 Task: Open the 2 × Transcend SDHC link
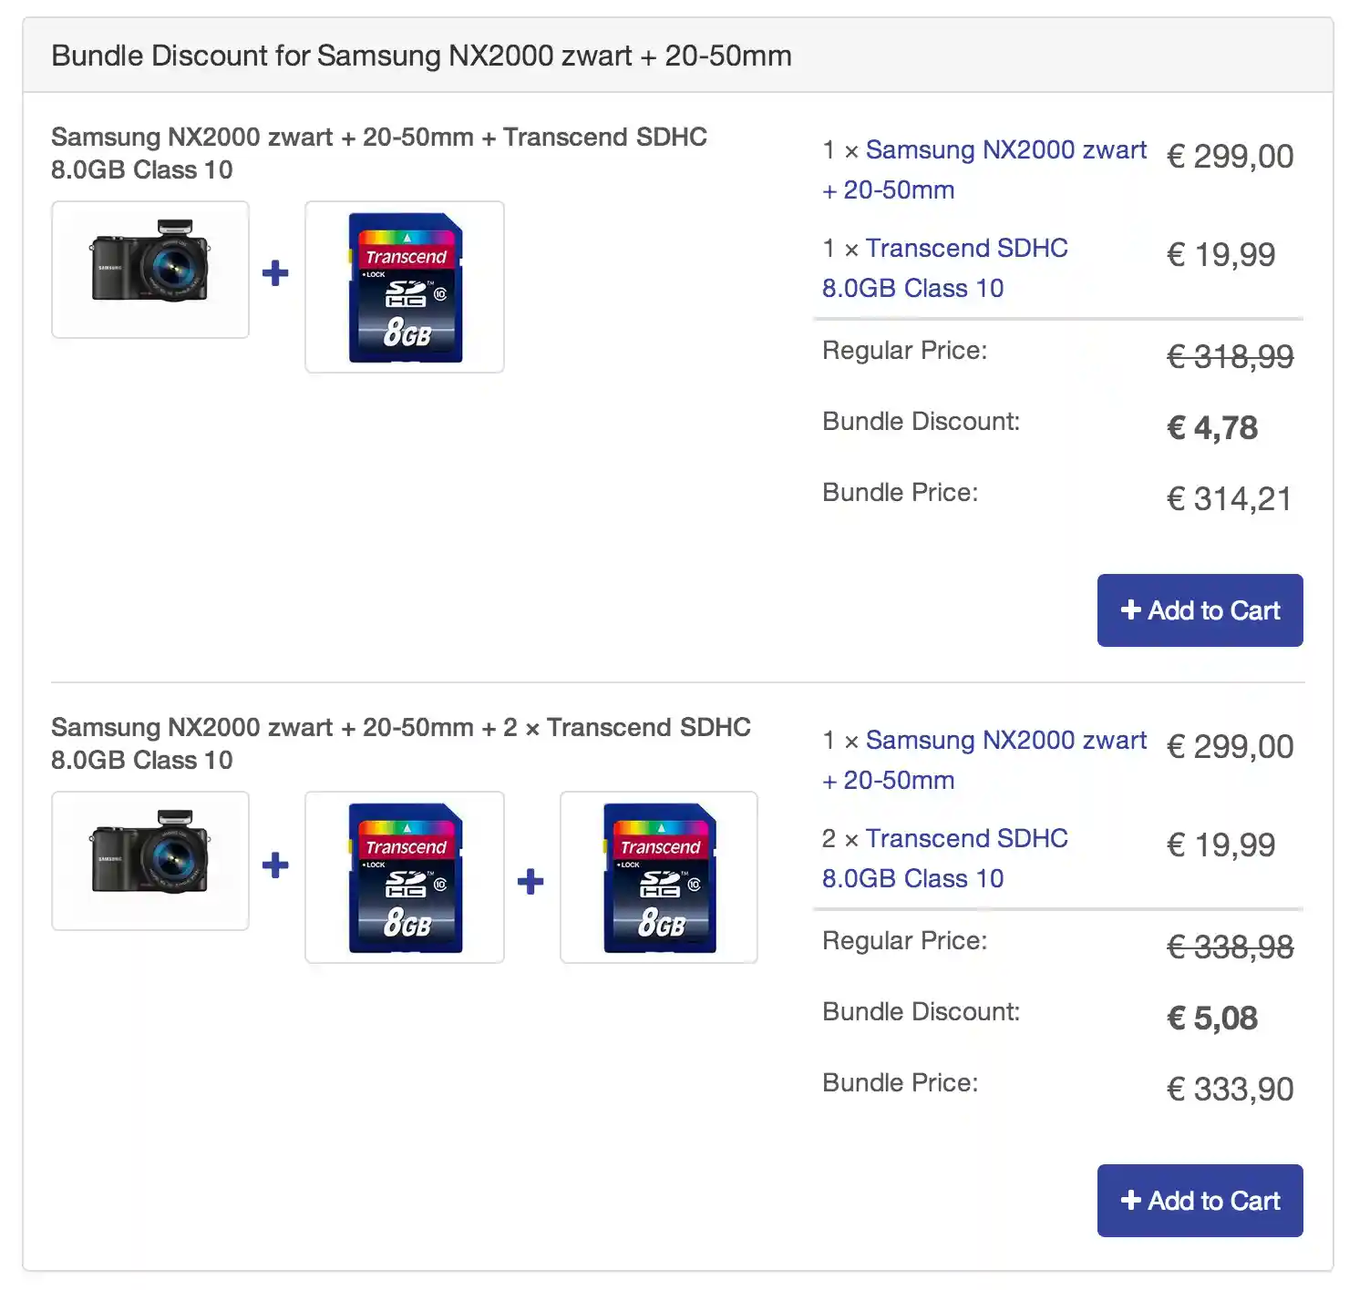[966, 839]
